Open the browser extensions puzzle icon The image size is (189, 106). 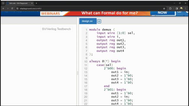[170, 9]
